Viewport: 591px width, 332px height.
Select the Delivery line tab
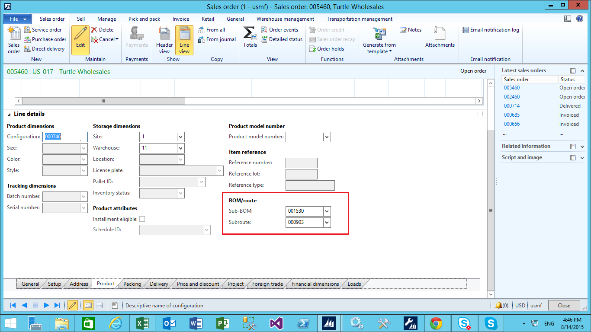(159, 284)
